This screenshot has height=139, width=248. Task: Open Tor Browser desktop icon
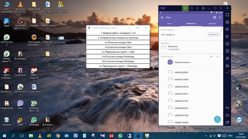21,72
